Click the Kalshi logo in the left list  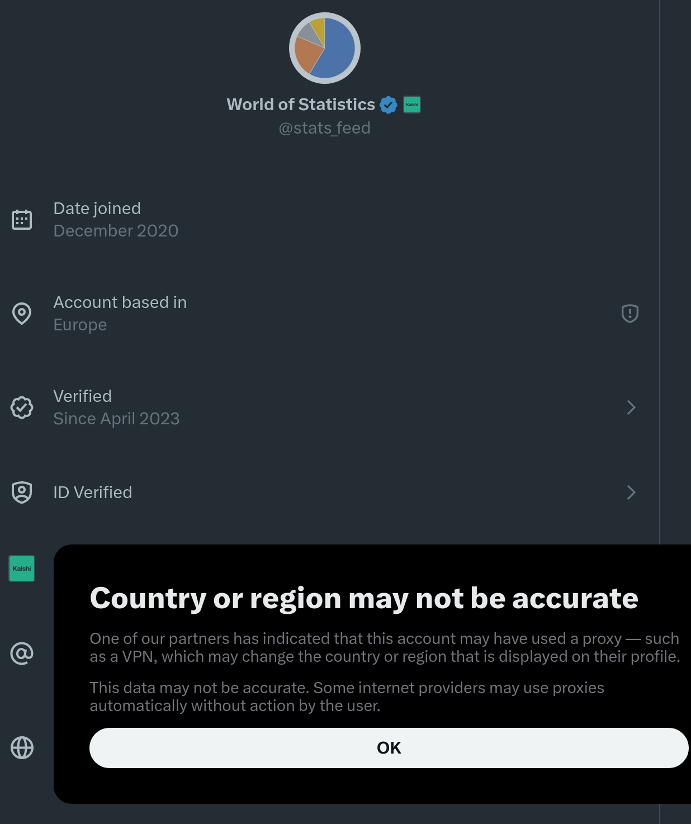click(x=22, y=569)
